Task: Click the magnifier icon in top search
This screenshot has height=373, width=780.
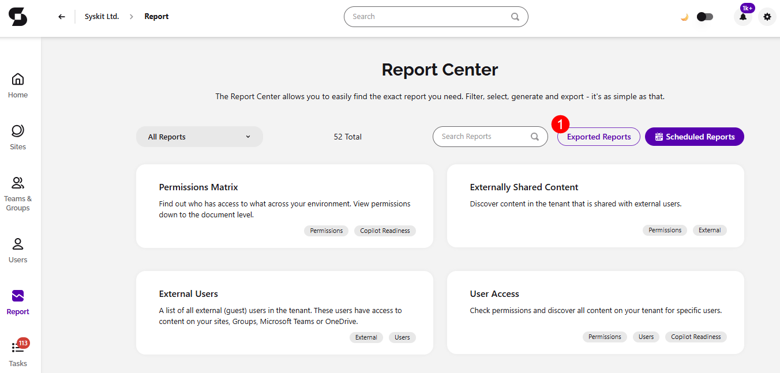Action: (515, 17)
